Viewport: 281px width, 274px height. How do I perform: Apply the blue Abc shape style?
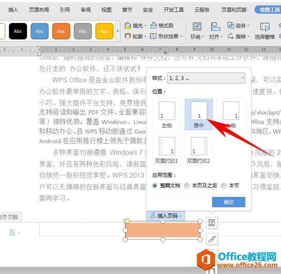(40, 31)
